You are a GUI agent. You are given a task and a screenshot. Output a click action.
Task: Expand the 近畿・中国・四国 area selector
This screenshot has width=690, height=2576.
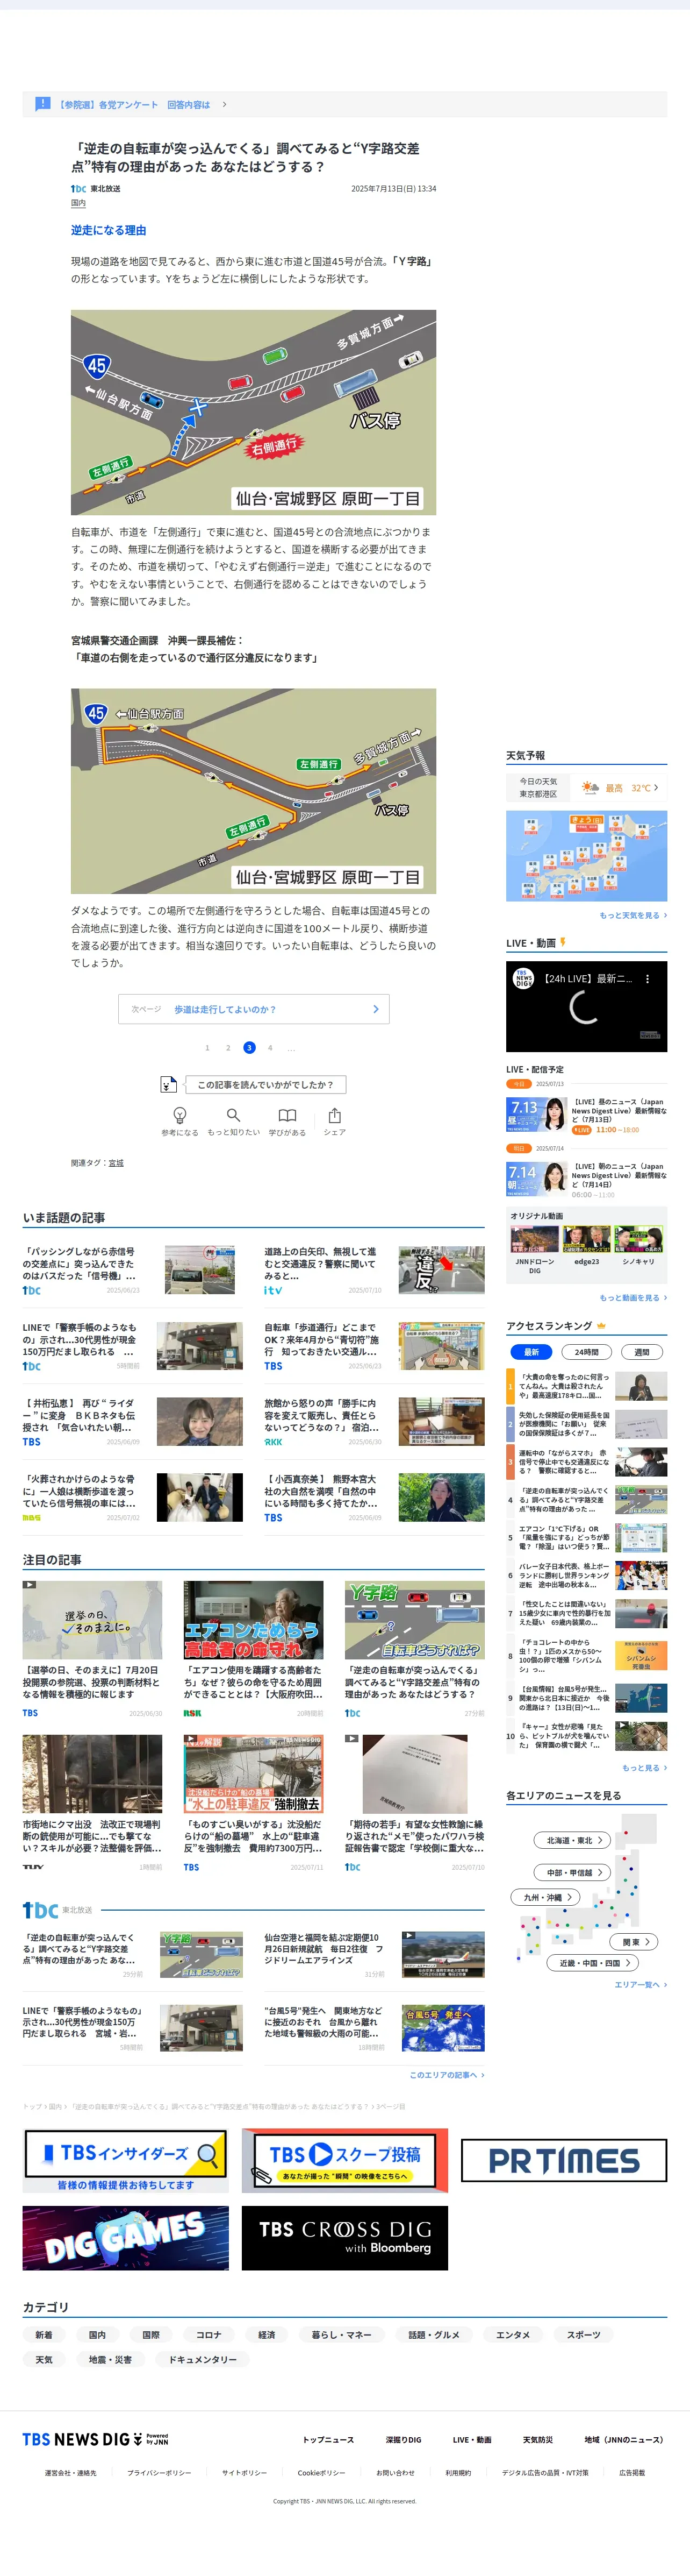(x=593, y=1963)
